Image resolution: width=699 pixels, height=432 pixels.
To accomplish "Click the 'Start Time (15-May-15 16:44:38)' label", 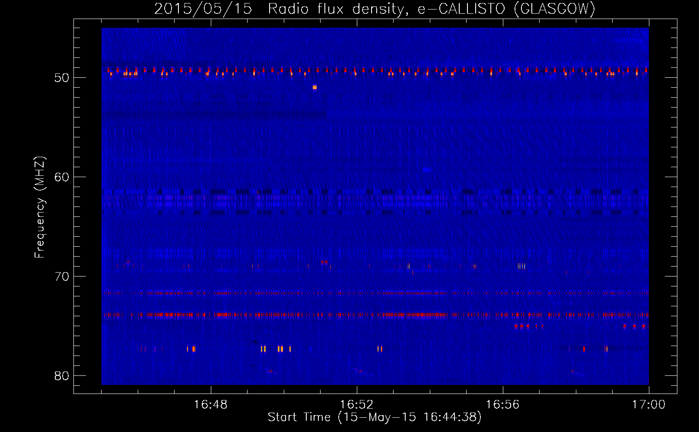I will [375, 417].
